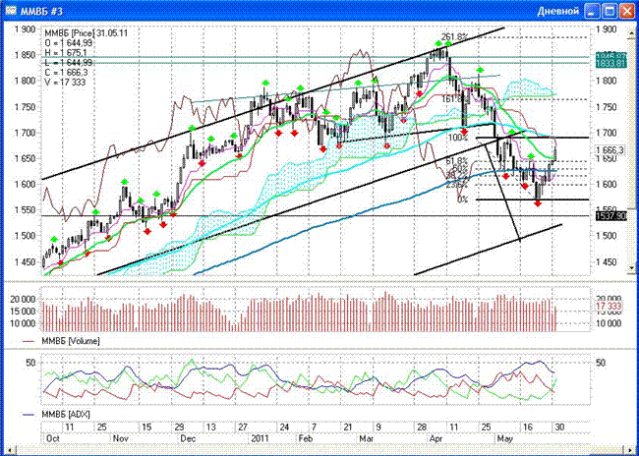
Task: Click the O = 1 644,99 open value
Action: tap(69, 43)
